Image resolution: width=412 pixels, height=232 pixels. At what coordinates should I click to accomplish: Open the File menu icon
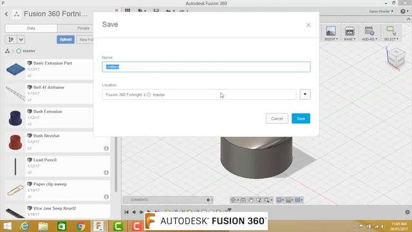tap(142, 11)
